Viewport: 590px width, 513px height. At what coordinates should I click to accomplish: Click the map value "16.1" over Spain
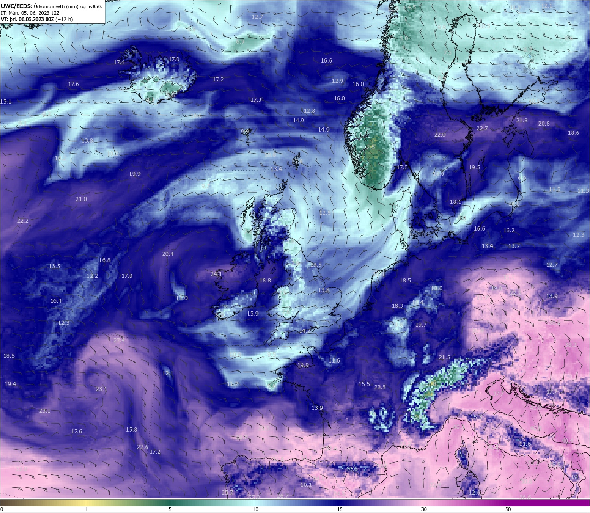click(x=306, y=484)
